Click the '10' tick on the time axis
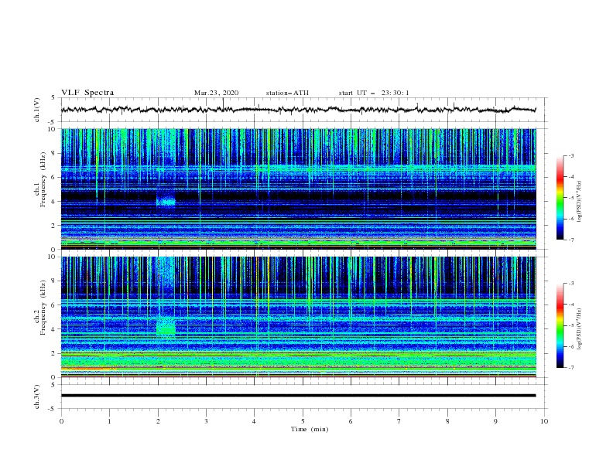 click(544, 421)
